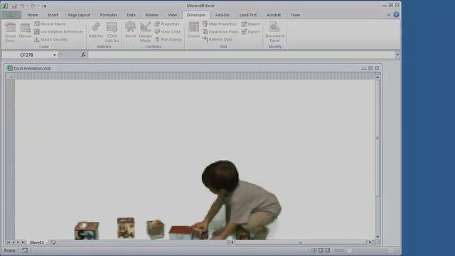
Task: Customize Quick Access Toolbar dropdown
Action: tap(45, 6)
